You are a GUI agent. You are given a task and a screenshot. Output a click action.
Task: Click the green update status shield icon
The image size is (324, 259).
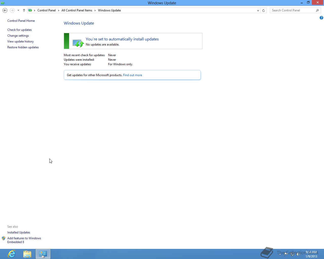coord(78,43)
